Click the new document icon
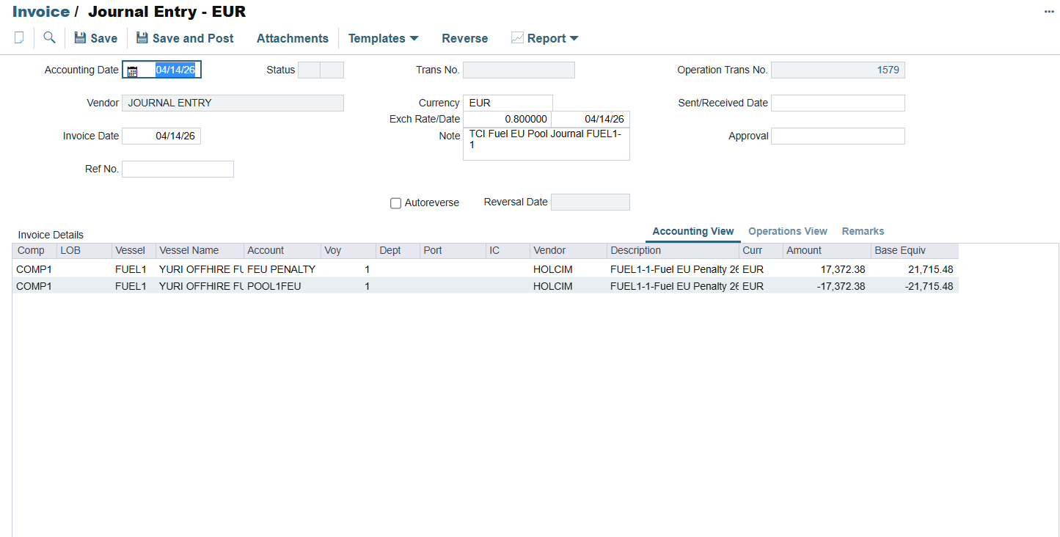 (19, 37)
